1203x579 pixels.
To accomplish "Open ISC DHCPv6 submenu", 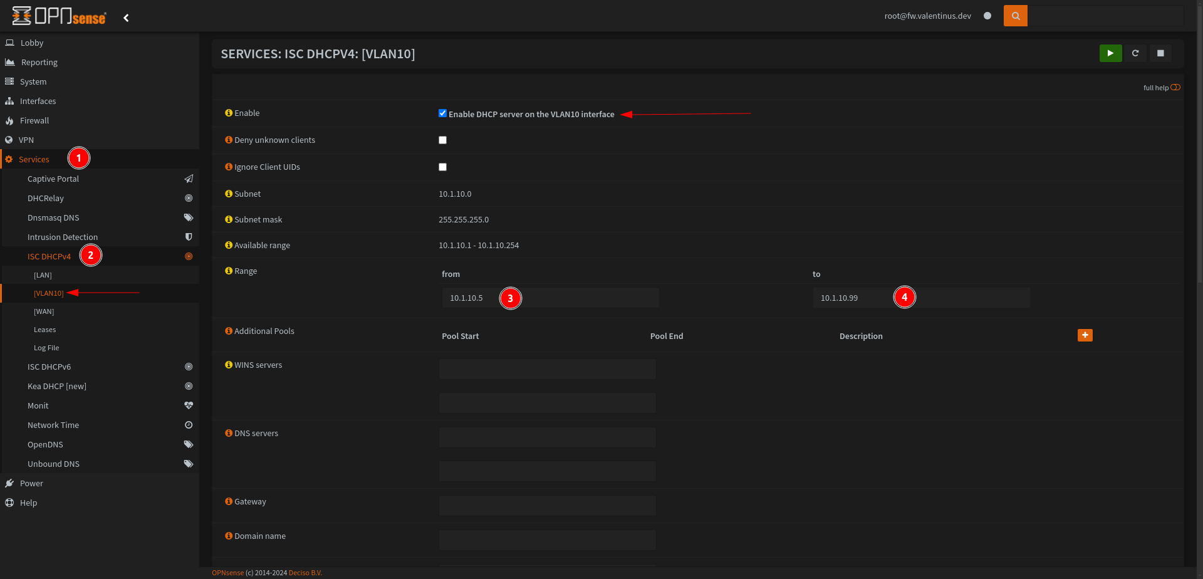I will click(x=101, y=367).
